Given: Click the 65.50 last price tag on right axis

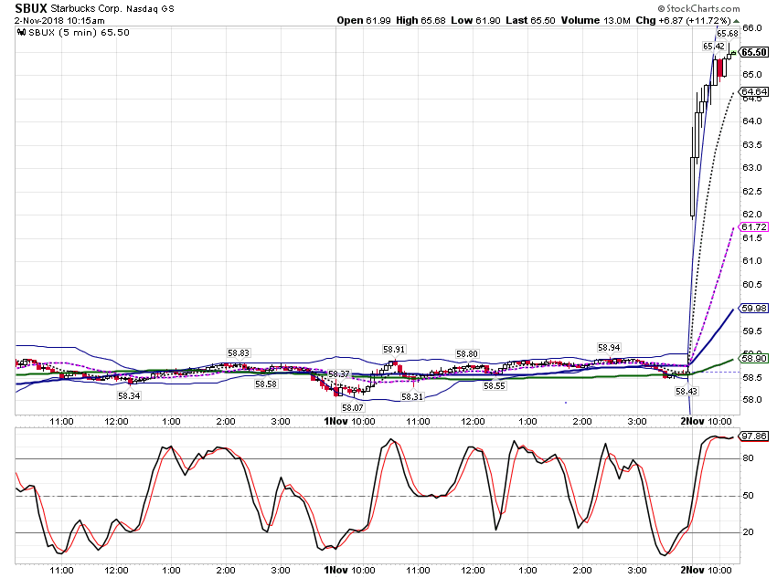Looking at the screenshot, I should click(x=754, y=52).
